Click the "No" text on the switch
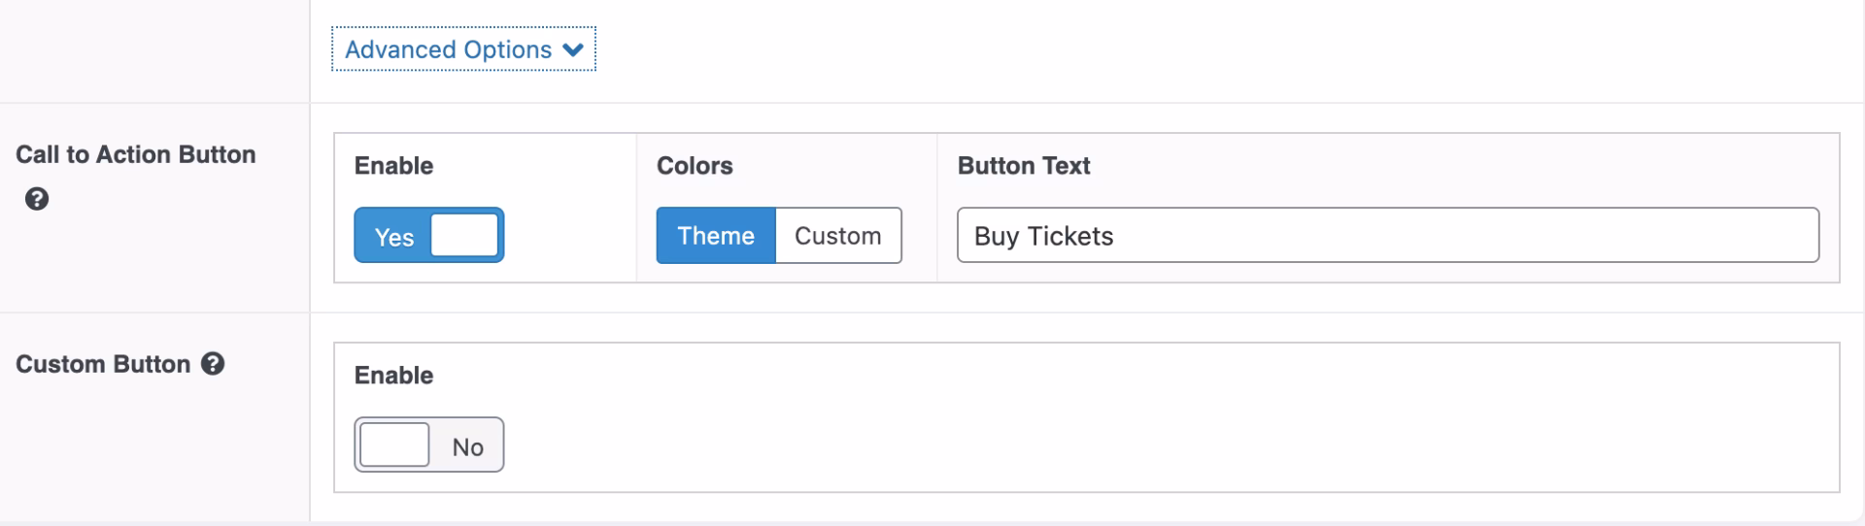Viewport: 1865px width, 526px height. 467,446
